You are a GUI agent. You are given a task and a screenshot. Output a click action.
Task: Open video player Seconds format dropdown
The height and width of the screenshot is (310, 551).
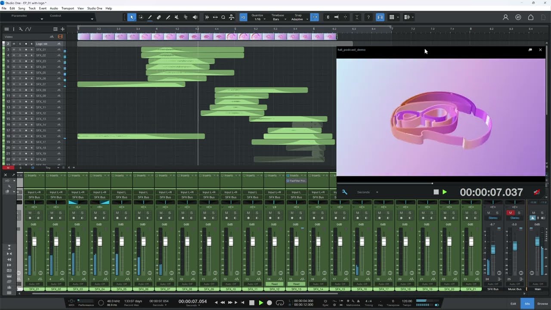[x=368, y=192]
